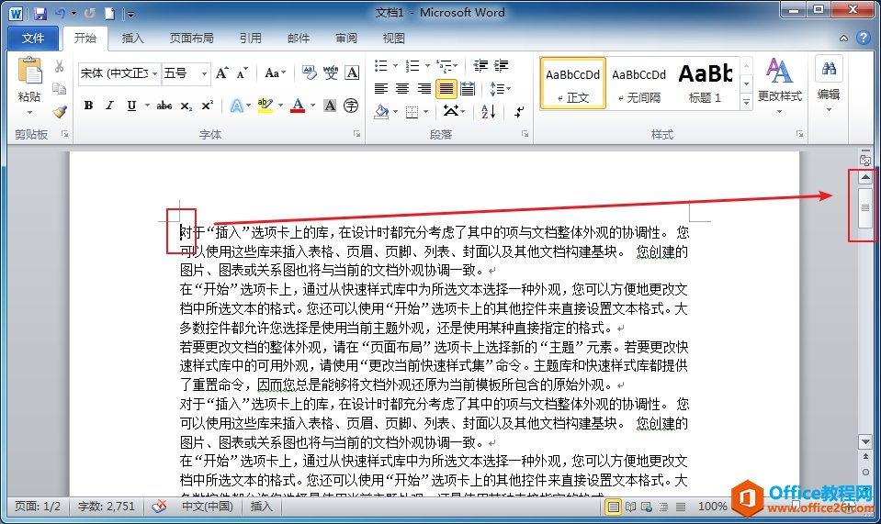Expand the styles gallery More arrow
This screenshot has height=524, width=881.
tap(746, 102)
